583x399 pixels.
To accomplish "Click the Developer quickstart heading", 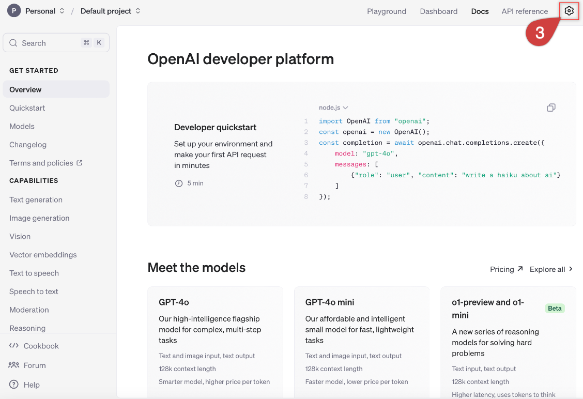I will 216,127.
